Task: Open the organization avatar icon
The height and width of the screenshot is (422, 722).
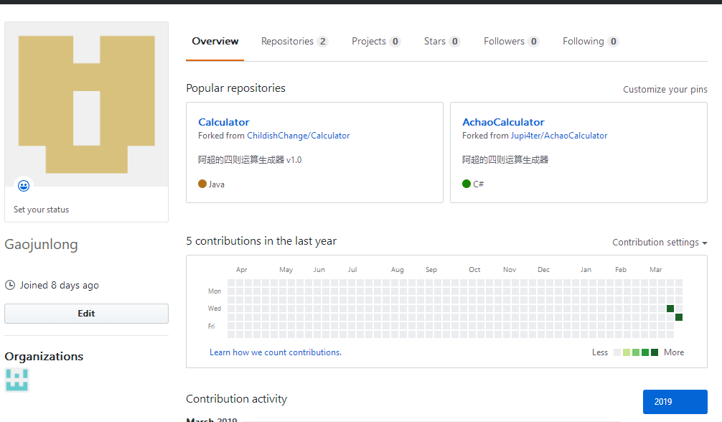Action: 17,380
